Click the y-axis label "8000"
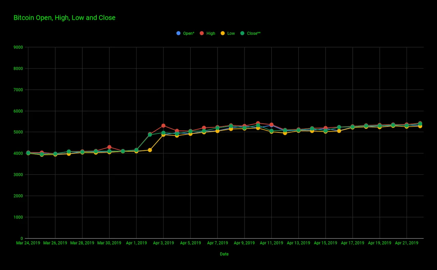The image size is (437, 270). pos(18,69)
